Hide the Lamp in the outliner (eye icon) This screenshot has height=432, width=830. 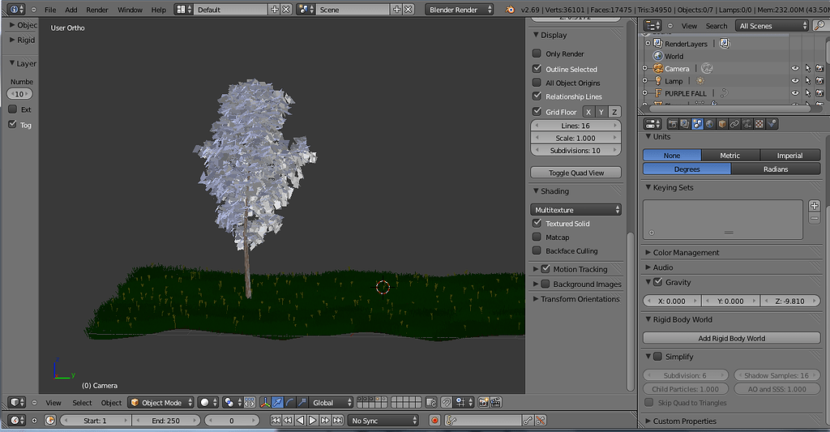click(x=795, y=80)
